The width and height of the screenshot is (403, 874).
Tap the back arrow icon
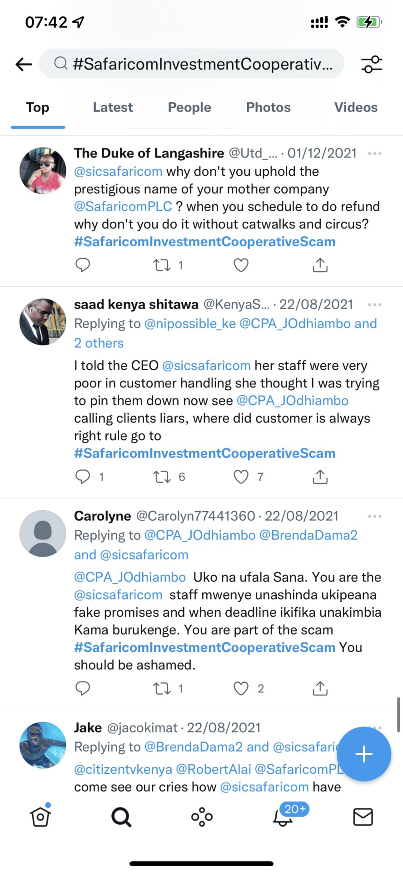pyautogui.click(x=24, y=64)
